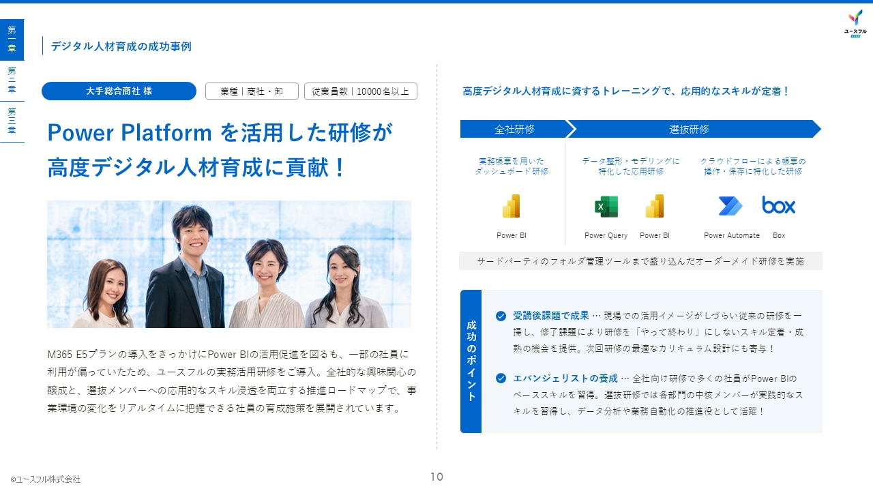The image size is (873, 491).
Task: Click the 従業員数｜10000名以上 tag
Action: click(x=361, y=91)
